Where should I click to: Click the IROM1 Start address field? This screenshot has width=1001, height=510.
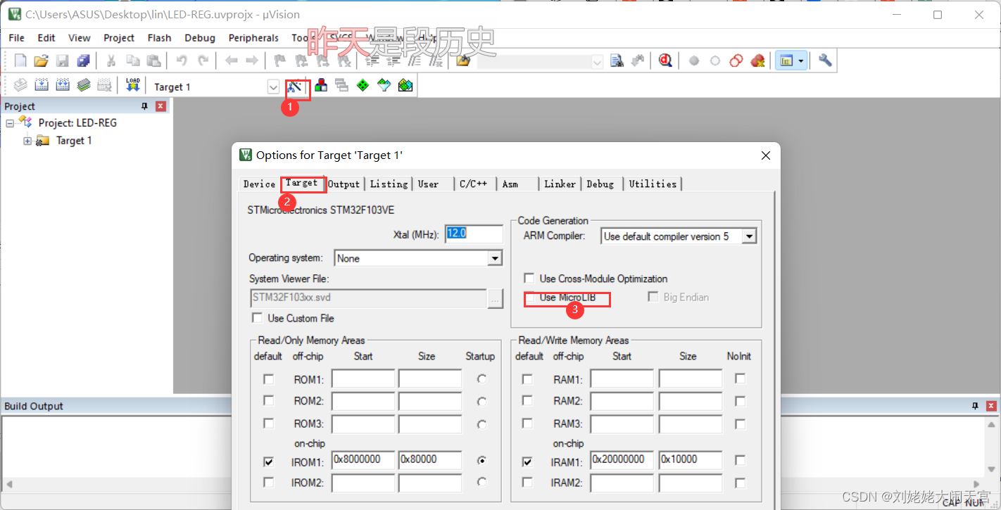[363, 460]
